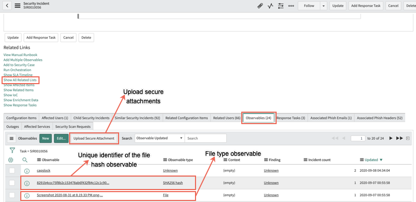The width and height of the screenshot is (416, 202).
Task: Click the funnel filter icon
Action: (x=12, y=151)
